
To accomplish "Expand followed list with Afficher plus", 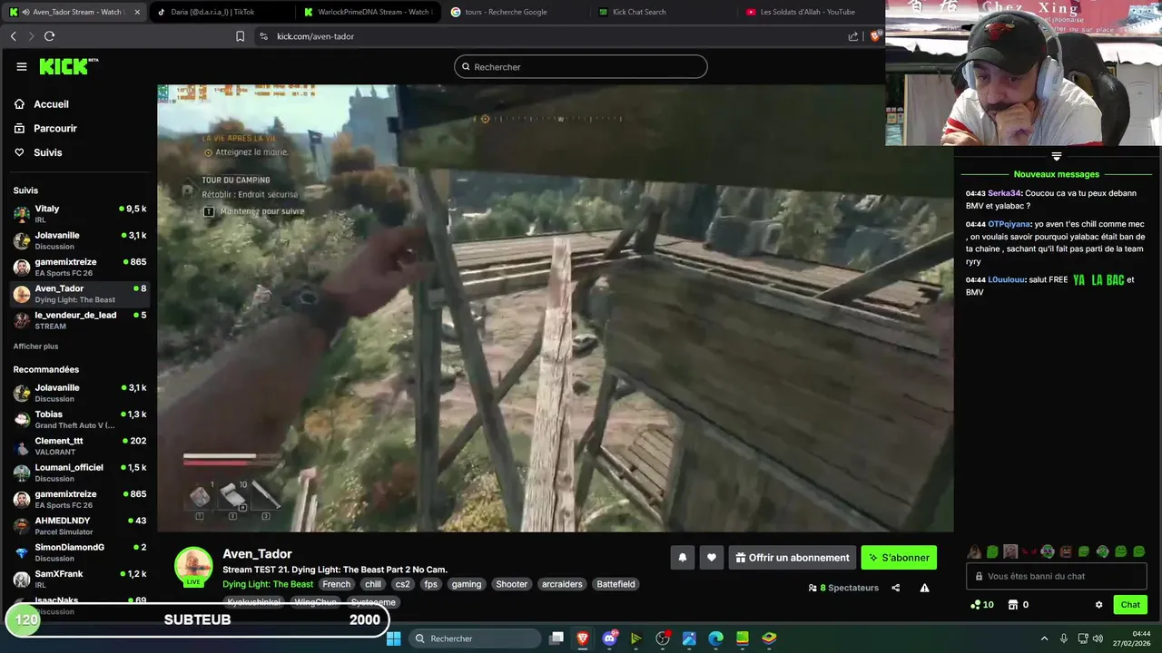I will pyautogui.click(x=35, y=346).
